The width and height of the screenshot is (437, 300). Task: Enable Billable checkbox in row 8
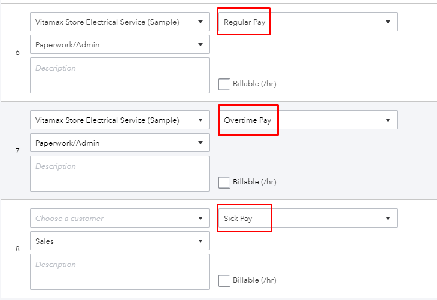coord(224,280)
